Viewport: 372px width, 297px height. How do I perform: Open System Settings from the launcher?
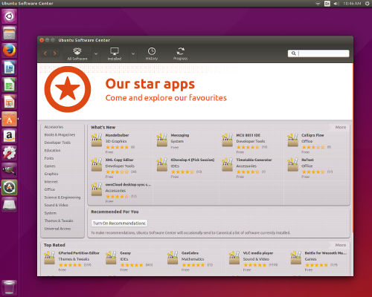[10, 153]
